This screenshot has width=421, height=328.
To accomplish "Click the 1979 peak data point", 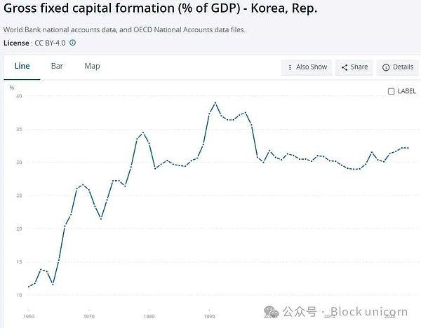I will [143, 132].
